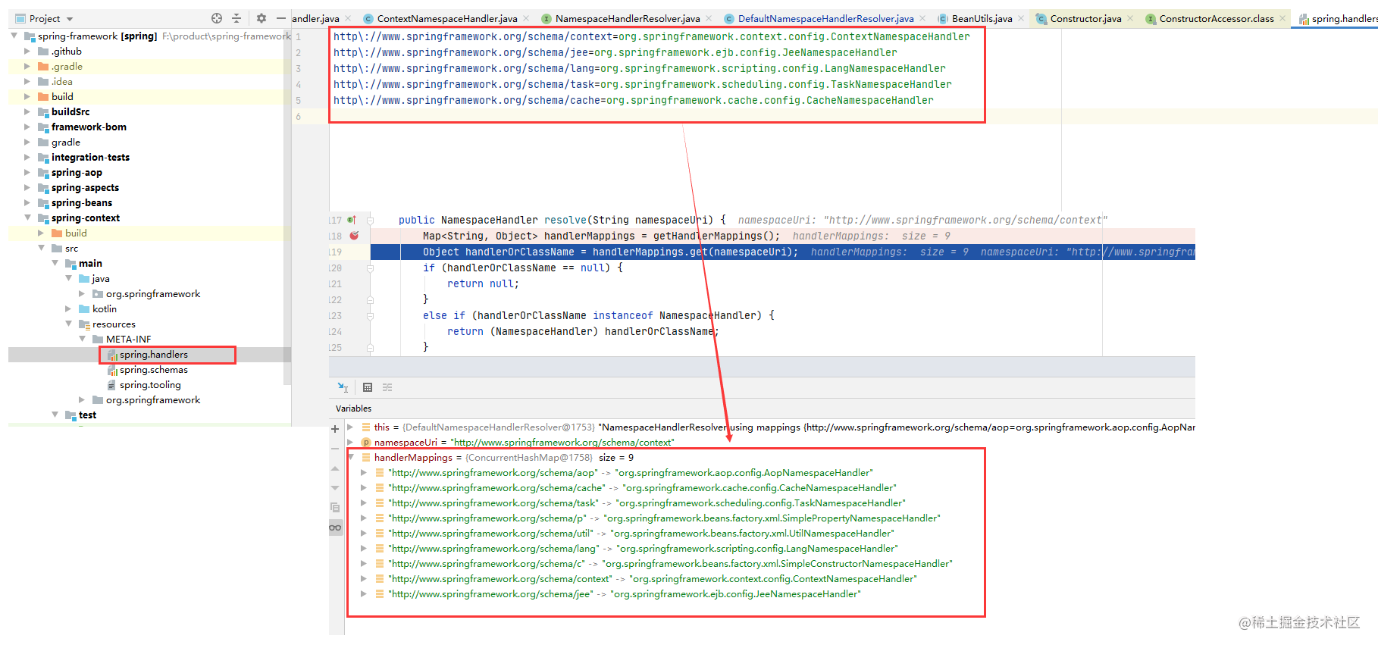Select the framework-bom folder
This screenshot has height=648, width=1378.
coord(89,127)
